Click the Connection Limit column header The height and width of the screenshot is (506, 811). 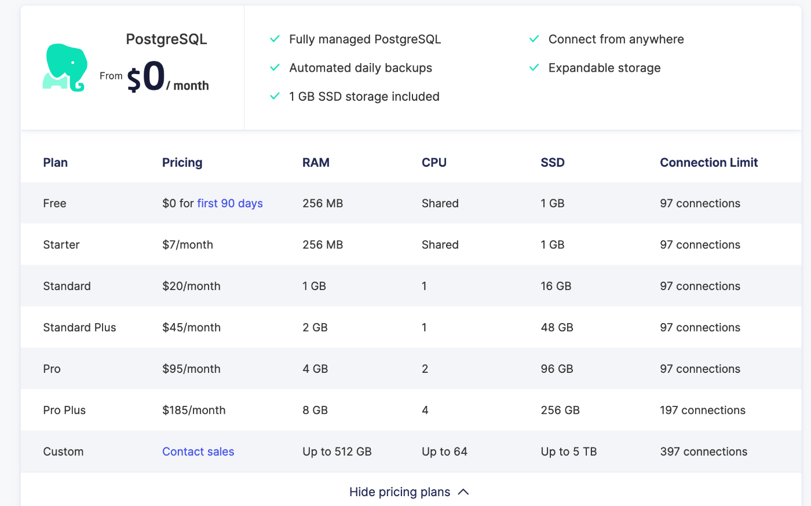(709, 163)
